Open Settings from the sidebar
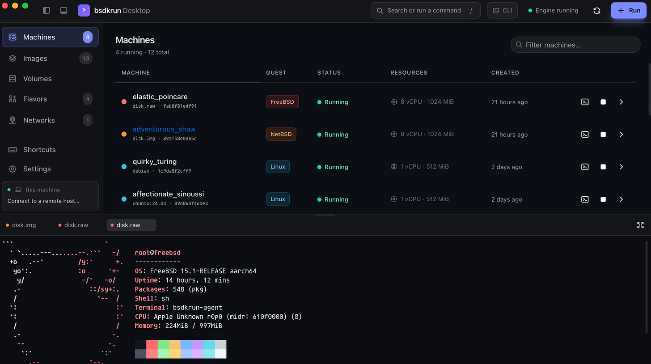Screen dimensions: 651x364 (x=50, y=169)
